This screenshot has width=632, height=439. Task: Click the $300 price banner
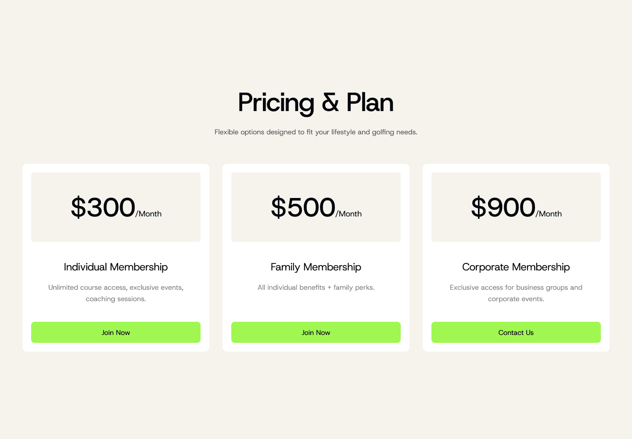coord(115,207)
